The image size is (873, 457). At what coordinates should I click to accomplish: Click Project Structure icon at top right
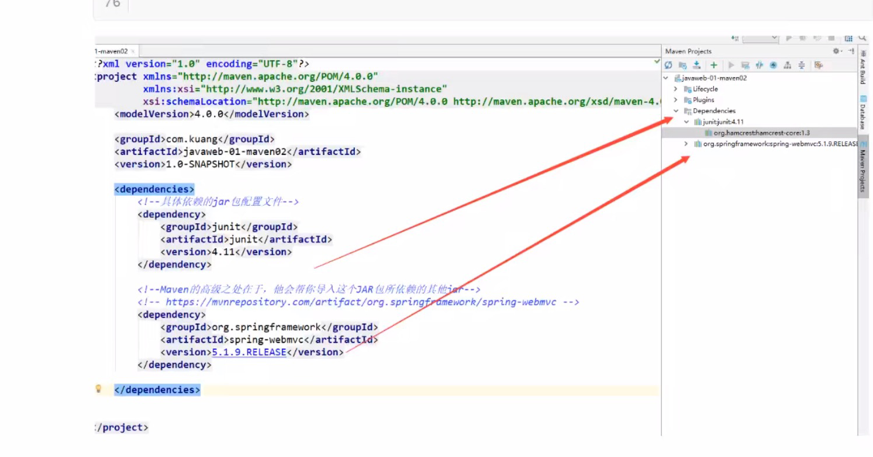tap(848, 38)
